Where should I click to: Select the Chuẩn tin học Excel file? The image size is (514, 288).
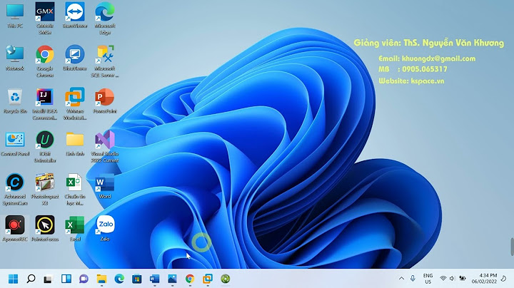[75, 190]
